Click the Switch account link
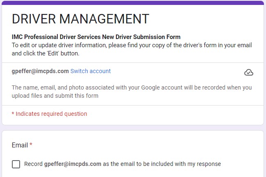Screen dimensions: 266x177 pos(90,71)
